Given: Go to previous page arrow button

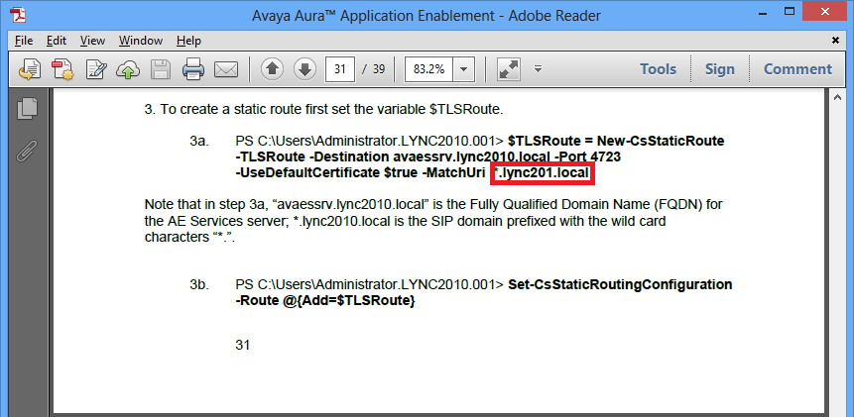Looking at the screenshot, I should point(273,69).
